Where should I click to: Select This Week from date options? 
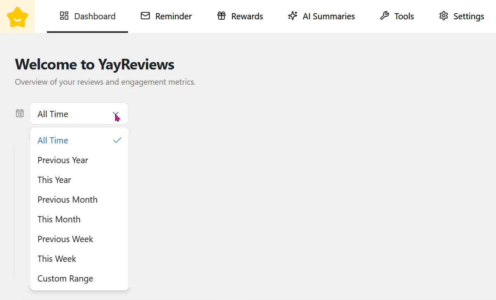click(x=57, y=259)
